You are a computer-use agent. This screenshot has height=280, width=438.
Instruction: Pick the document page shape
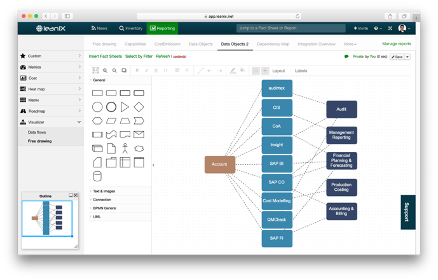[x=111, y=148]
